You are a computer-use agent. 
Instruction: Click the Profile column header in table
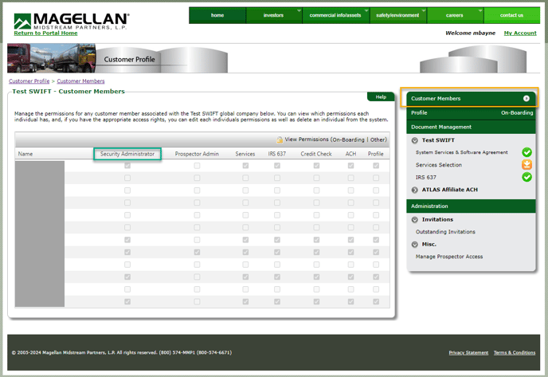coord(375,154)
